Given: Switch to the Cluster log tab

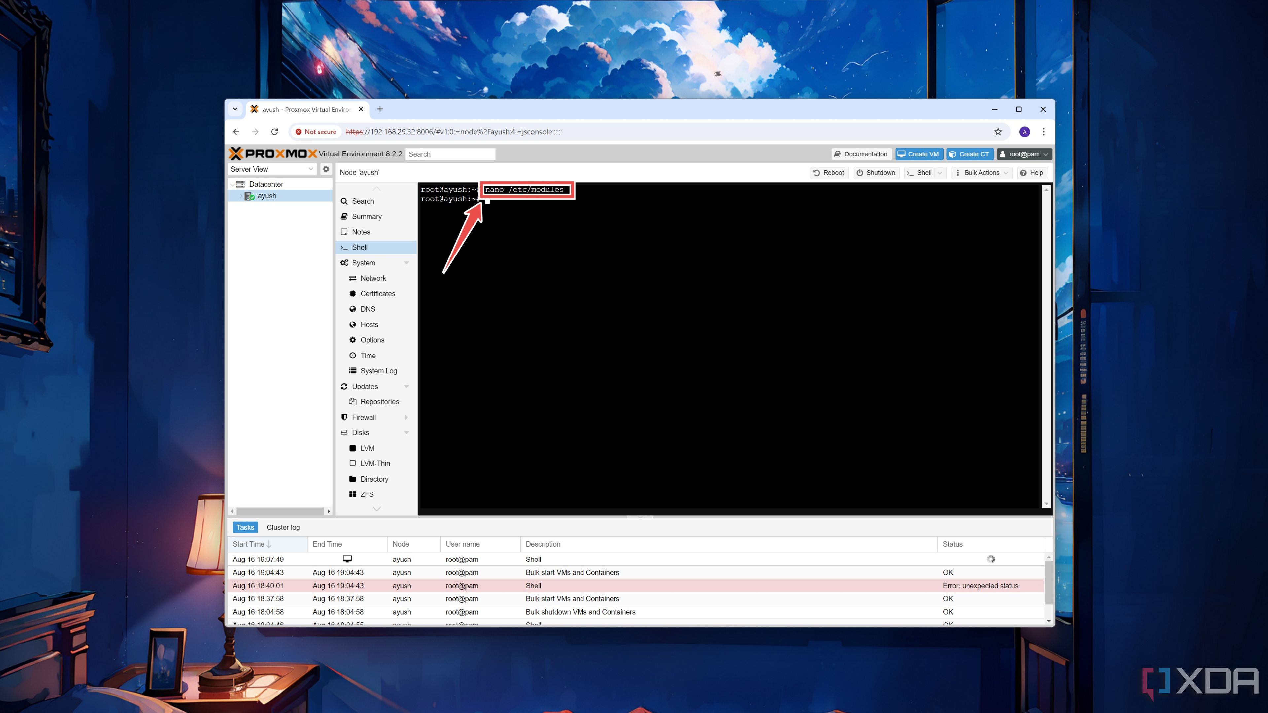Looking at the screenshot, I should point(283,527).
